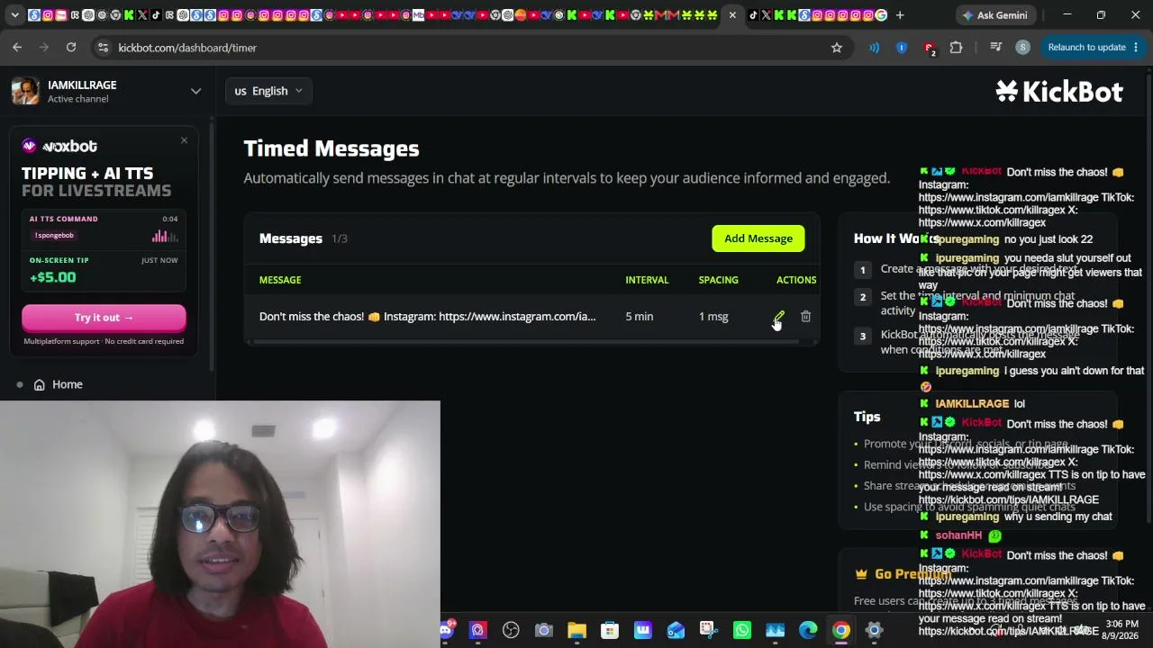Click the Home house icon in sidebar
The height and width of the screenshot is (648, 1153).
[x=40, y=384]
